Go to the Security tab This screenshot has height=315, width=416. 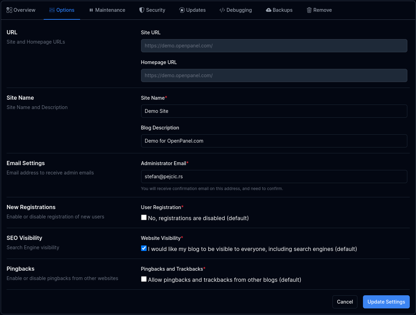155,10
